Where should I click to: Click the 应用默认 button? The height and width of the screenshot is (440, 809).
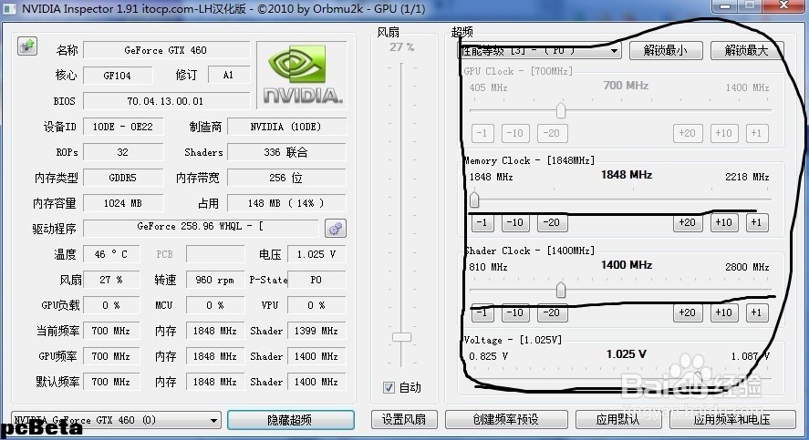(617, 419)
